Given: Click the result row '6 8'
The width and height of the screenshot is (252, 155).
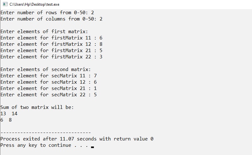Looking at the screenshot, I should click(x=6, y=120).
